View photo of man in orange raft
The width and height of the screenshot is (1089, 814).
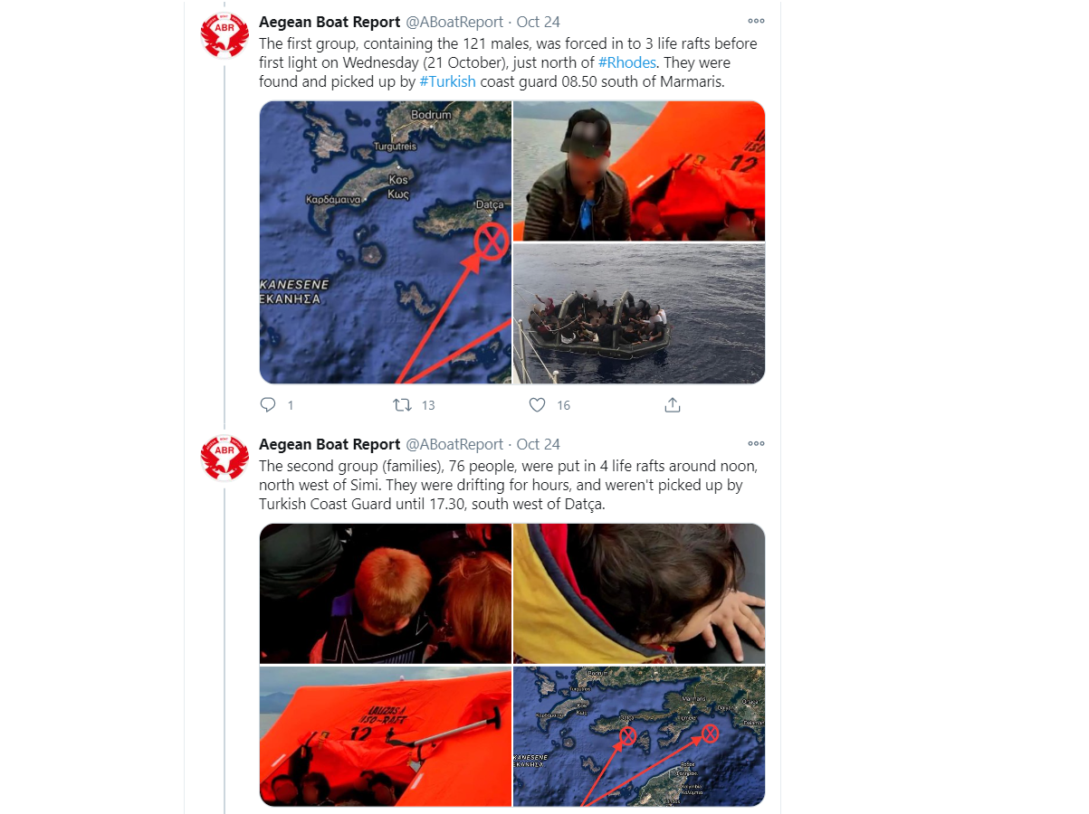click(x=639, y=171)
